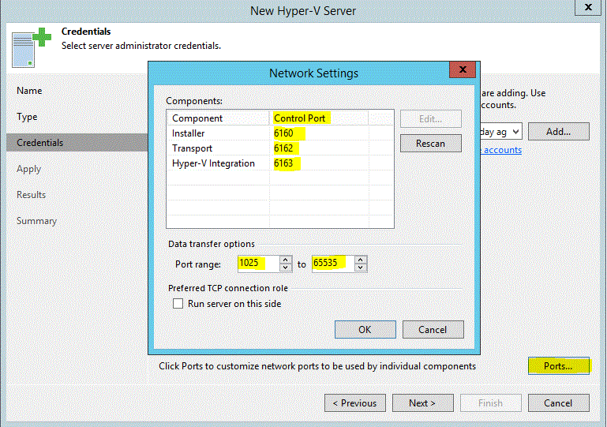The height and width of the screenshot is (427, 607).
Task: Confirm network settings with OK
Action: (x=364, y=329)
